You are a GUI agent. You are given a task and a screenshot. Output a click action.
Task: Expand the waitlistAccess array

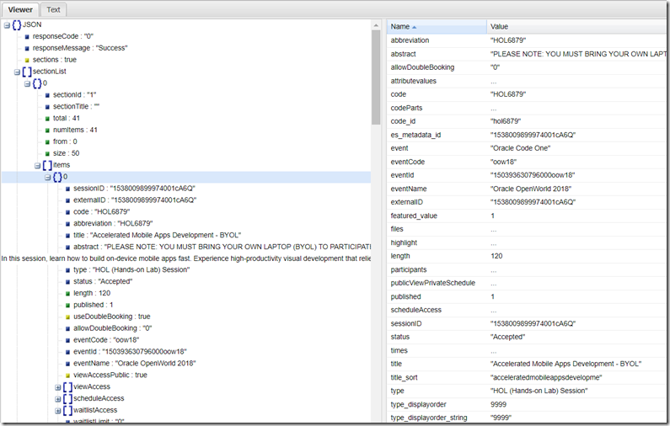pyautogui.click(x=57, y=411)
